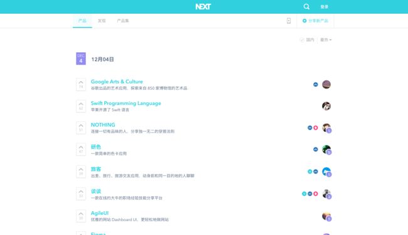Switch to the 发现 tab
Screen dimensions: 408x235
102,21
